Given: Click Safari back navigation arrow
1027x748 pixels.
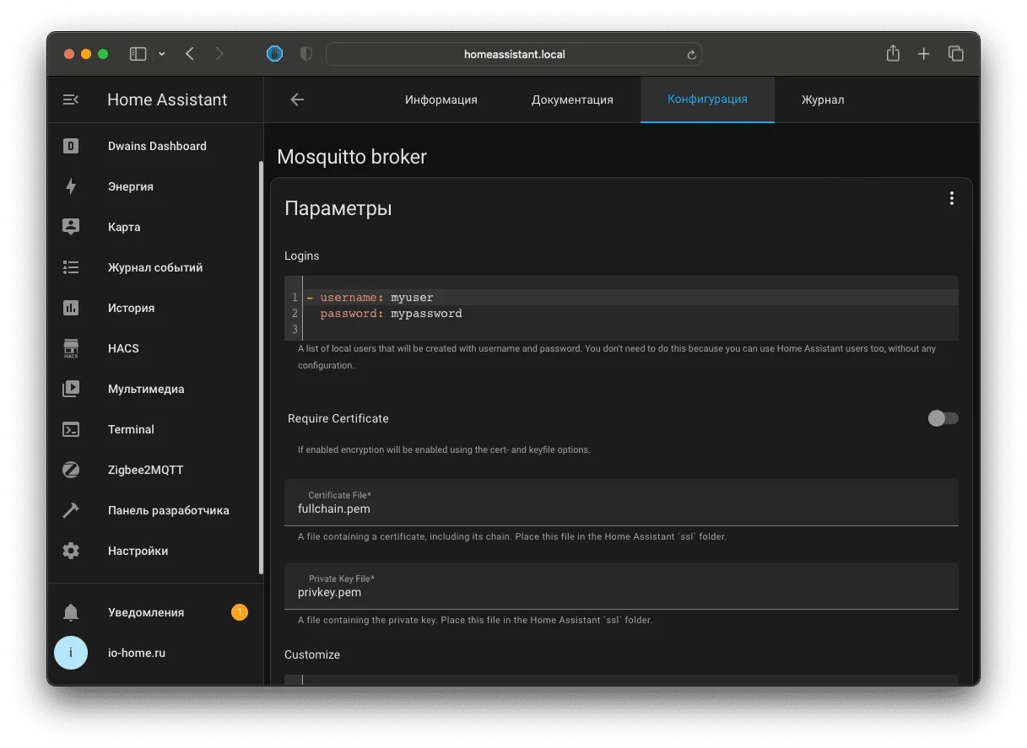Looking at the screenshot, I should (x=190, y=54).
